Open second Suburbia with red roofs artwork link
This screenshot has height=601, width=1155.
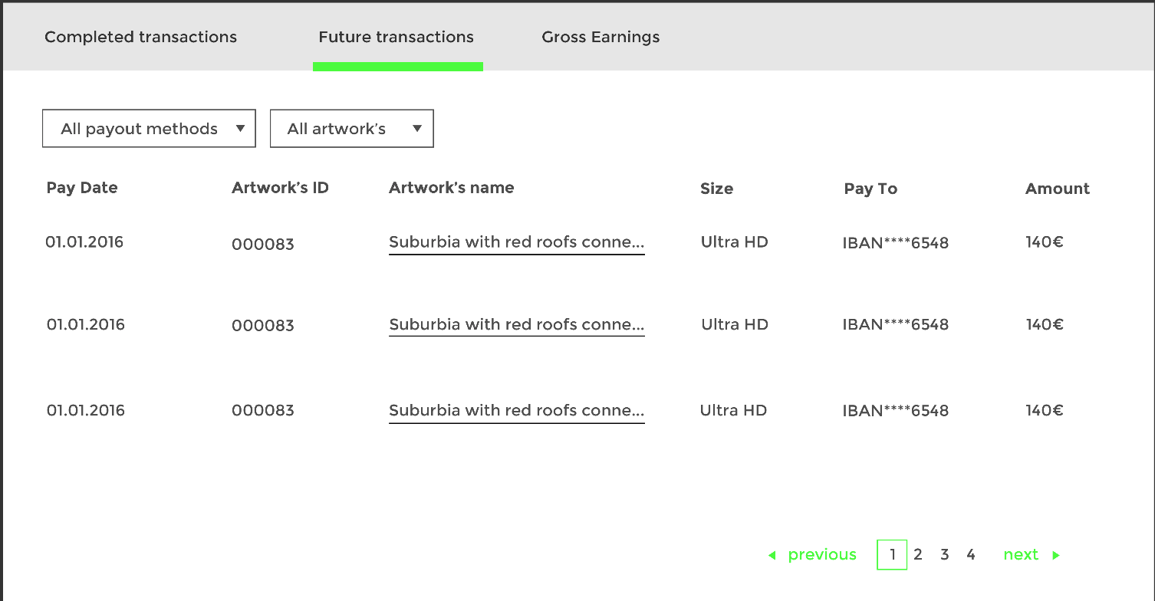pos(516,324)
